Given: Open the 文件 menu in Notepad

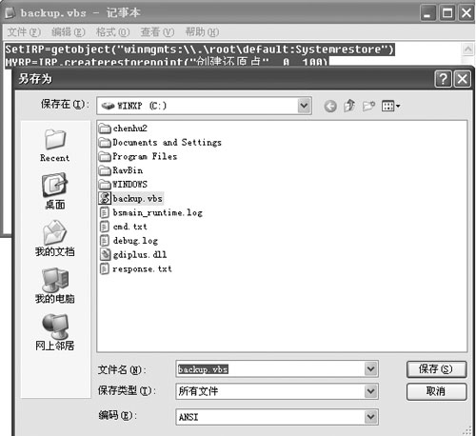Looking at the screenshot, I should point(24,32).
